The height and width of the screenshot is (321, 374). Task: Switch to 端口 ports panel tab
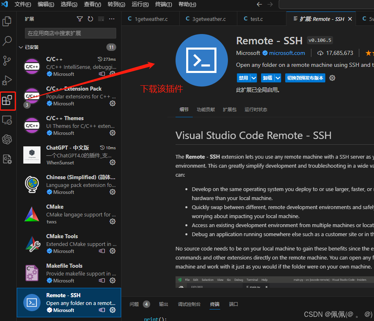233,304
